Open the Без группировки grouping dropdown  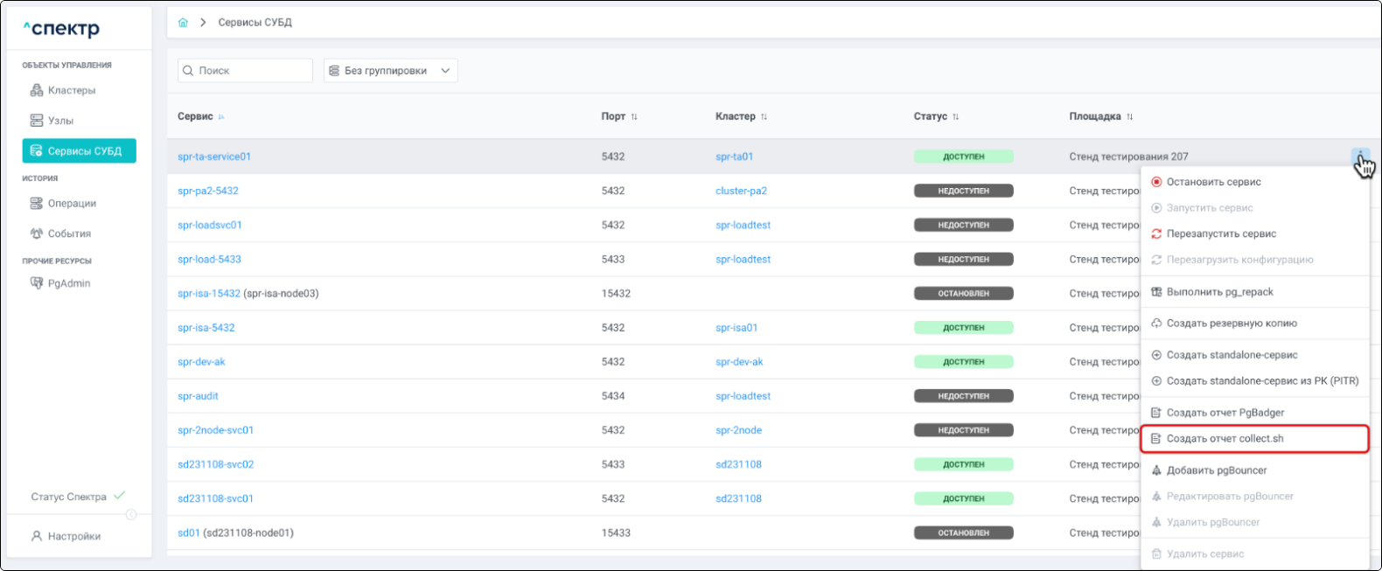click(390, 71)
